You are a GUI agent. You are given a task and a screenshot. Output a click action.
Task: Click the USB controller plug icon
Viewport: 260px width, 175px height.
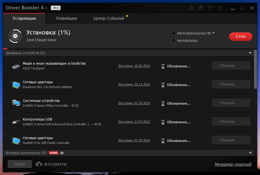(x=16, y=122)
